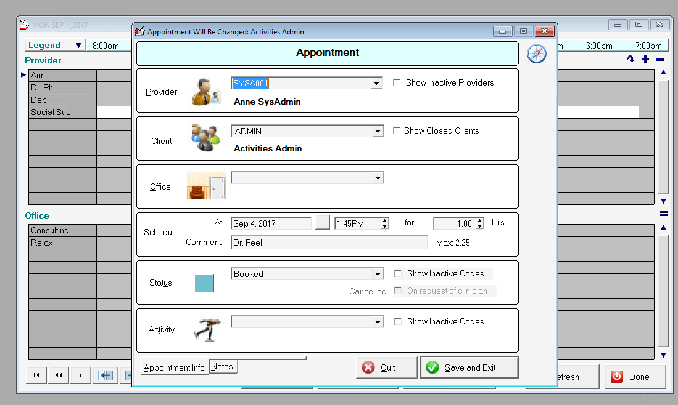Click the blue plus icon above schedule grid

tap(645, 60)
